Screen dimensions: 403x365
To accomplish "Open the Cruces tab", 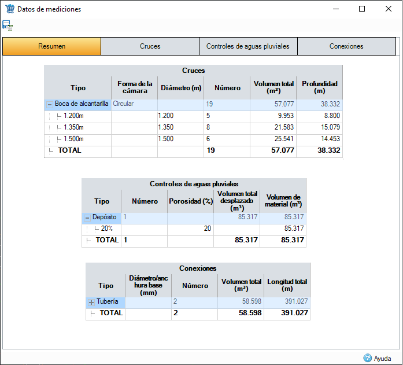I will [150, 46].
